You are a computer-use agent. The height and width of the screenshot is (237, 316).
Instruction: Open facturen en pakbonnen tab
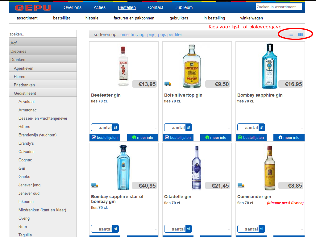[x=134, y=18]
